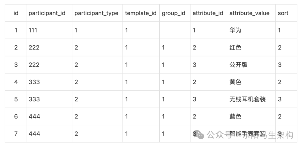Select participant_id 444 in the 蓝色 row

point(34,117)
